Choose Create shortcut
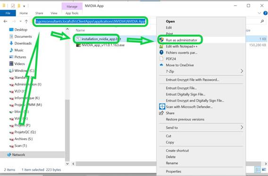This screenshot has width=268, height=176. [x=177, y=151]
